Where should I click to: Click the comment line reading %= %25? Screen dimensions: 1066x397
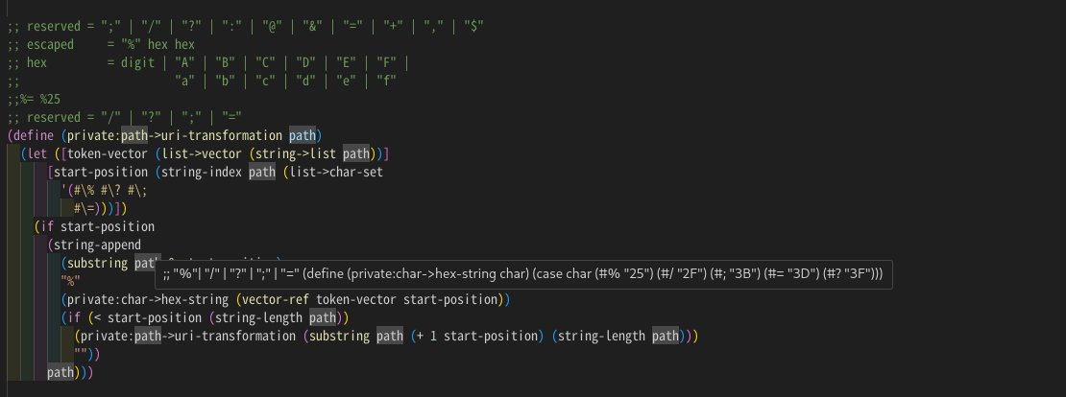point(34,99)
